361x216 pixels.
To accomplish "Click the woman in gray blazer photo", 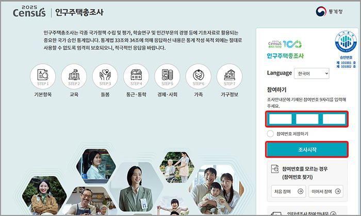I will (135, 187).
